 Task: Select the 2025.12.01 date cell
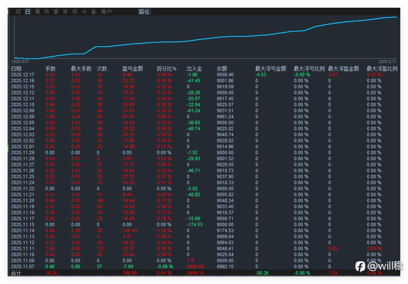coord(23,146)
